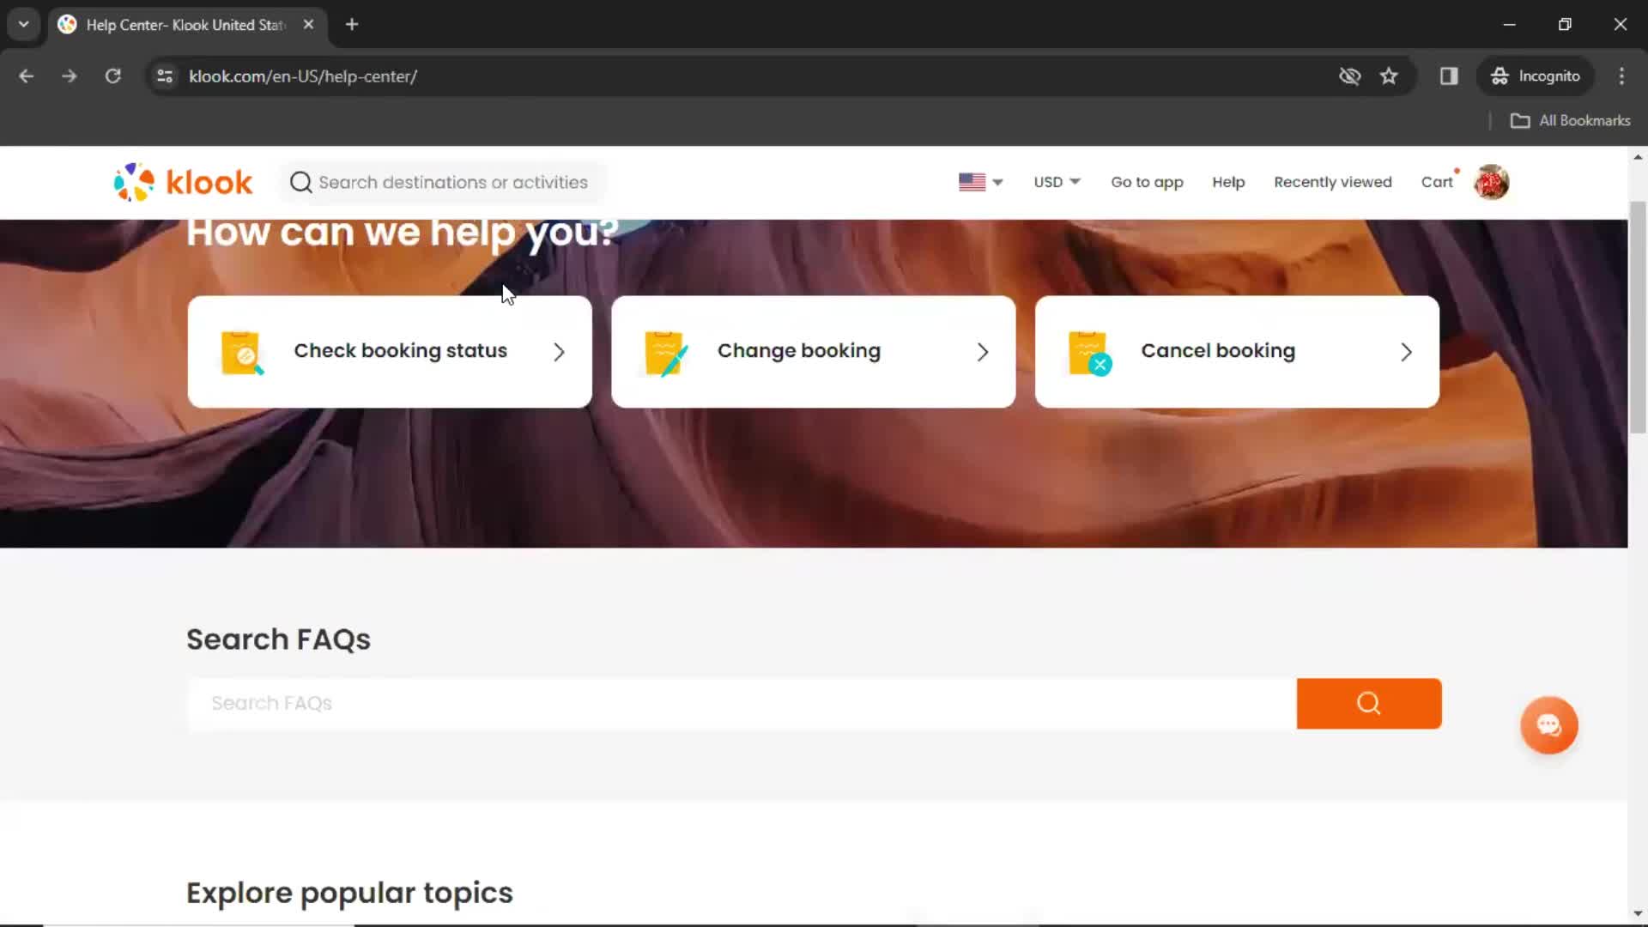The width and height of the screenshot is (1648, 927).
Task: Click the Cancel booking icon
Action: point(1087,351)
